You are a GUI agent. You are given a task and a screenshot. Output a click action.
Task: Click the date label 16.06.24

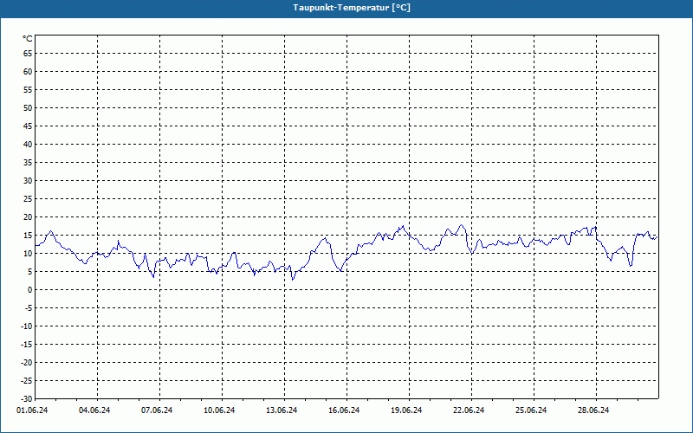(344, 410)
